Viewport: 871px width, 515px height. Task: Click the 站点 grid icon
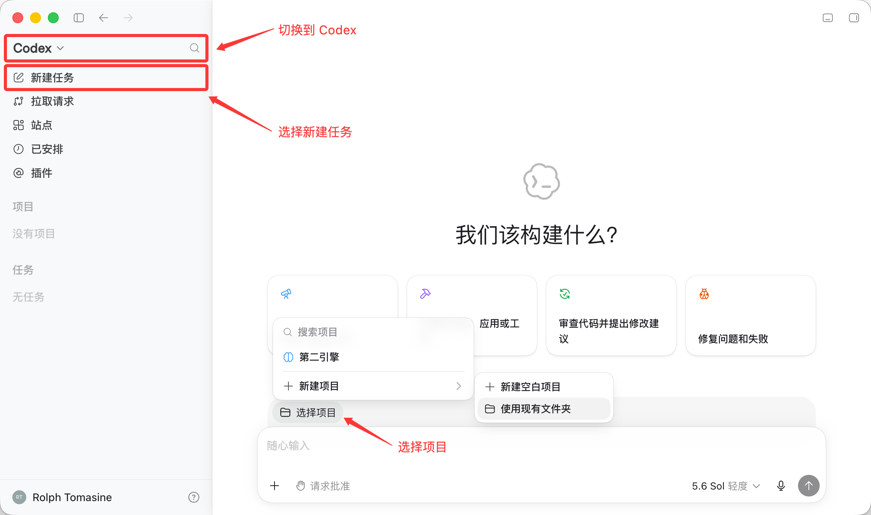coord(19,125)
